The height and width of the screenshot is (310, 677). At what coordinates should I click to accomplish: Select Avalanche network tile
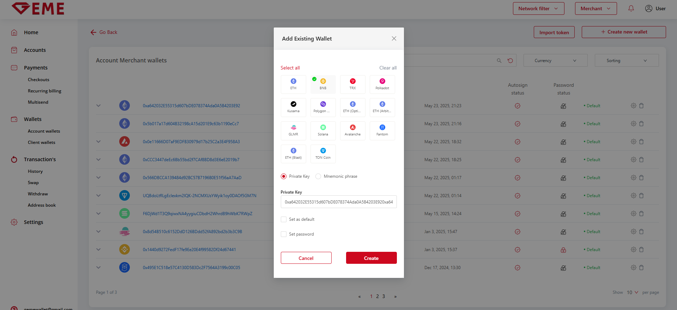point(352,130)
